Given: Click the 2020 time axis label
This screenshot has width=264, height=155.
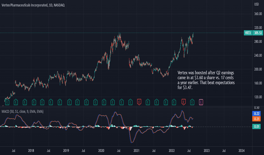Looking at the screenshot, I should click(x=101, y=151).
